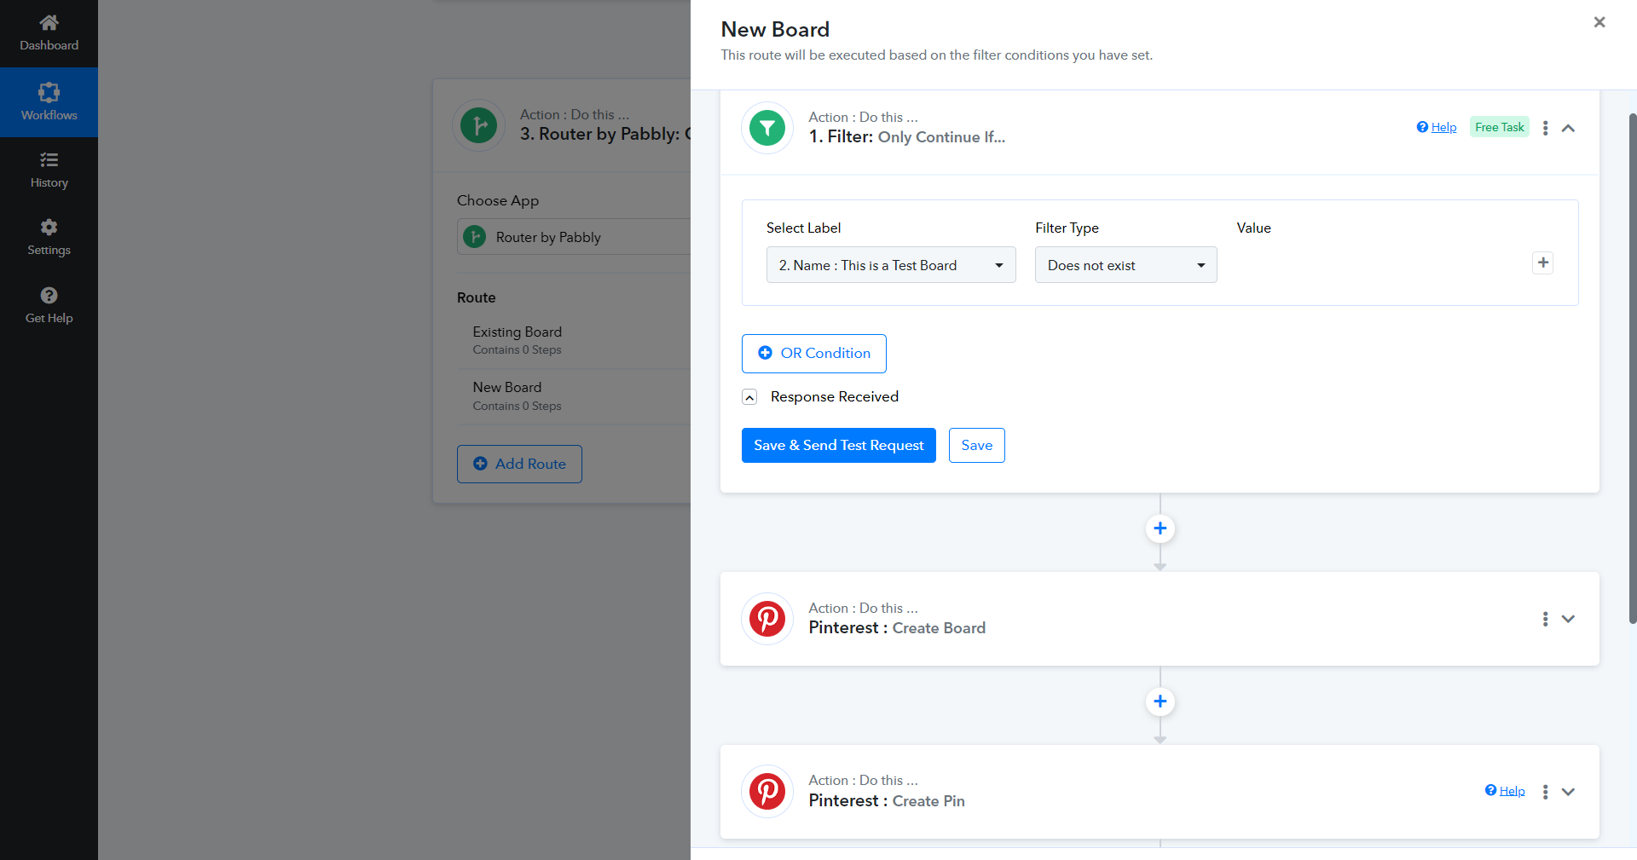This screenshot has height=860, width=1637.
Task: Click the New Board panel title
Action: (775, 29)
